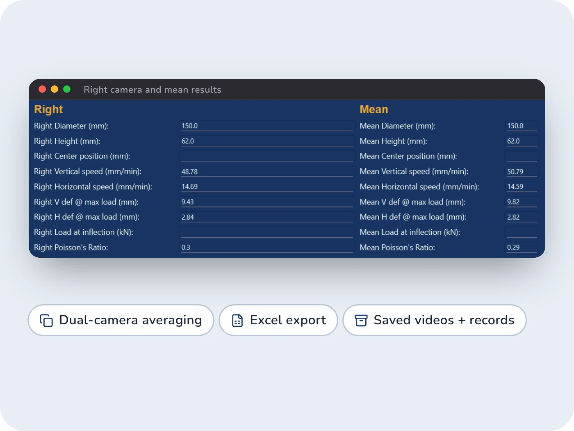Select the Right Height (mm) field
This screenshot has height=431, width=574.
pos(267,141)
